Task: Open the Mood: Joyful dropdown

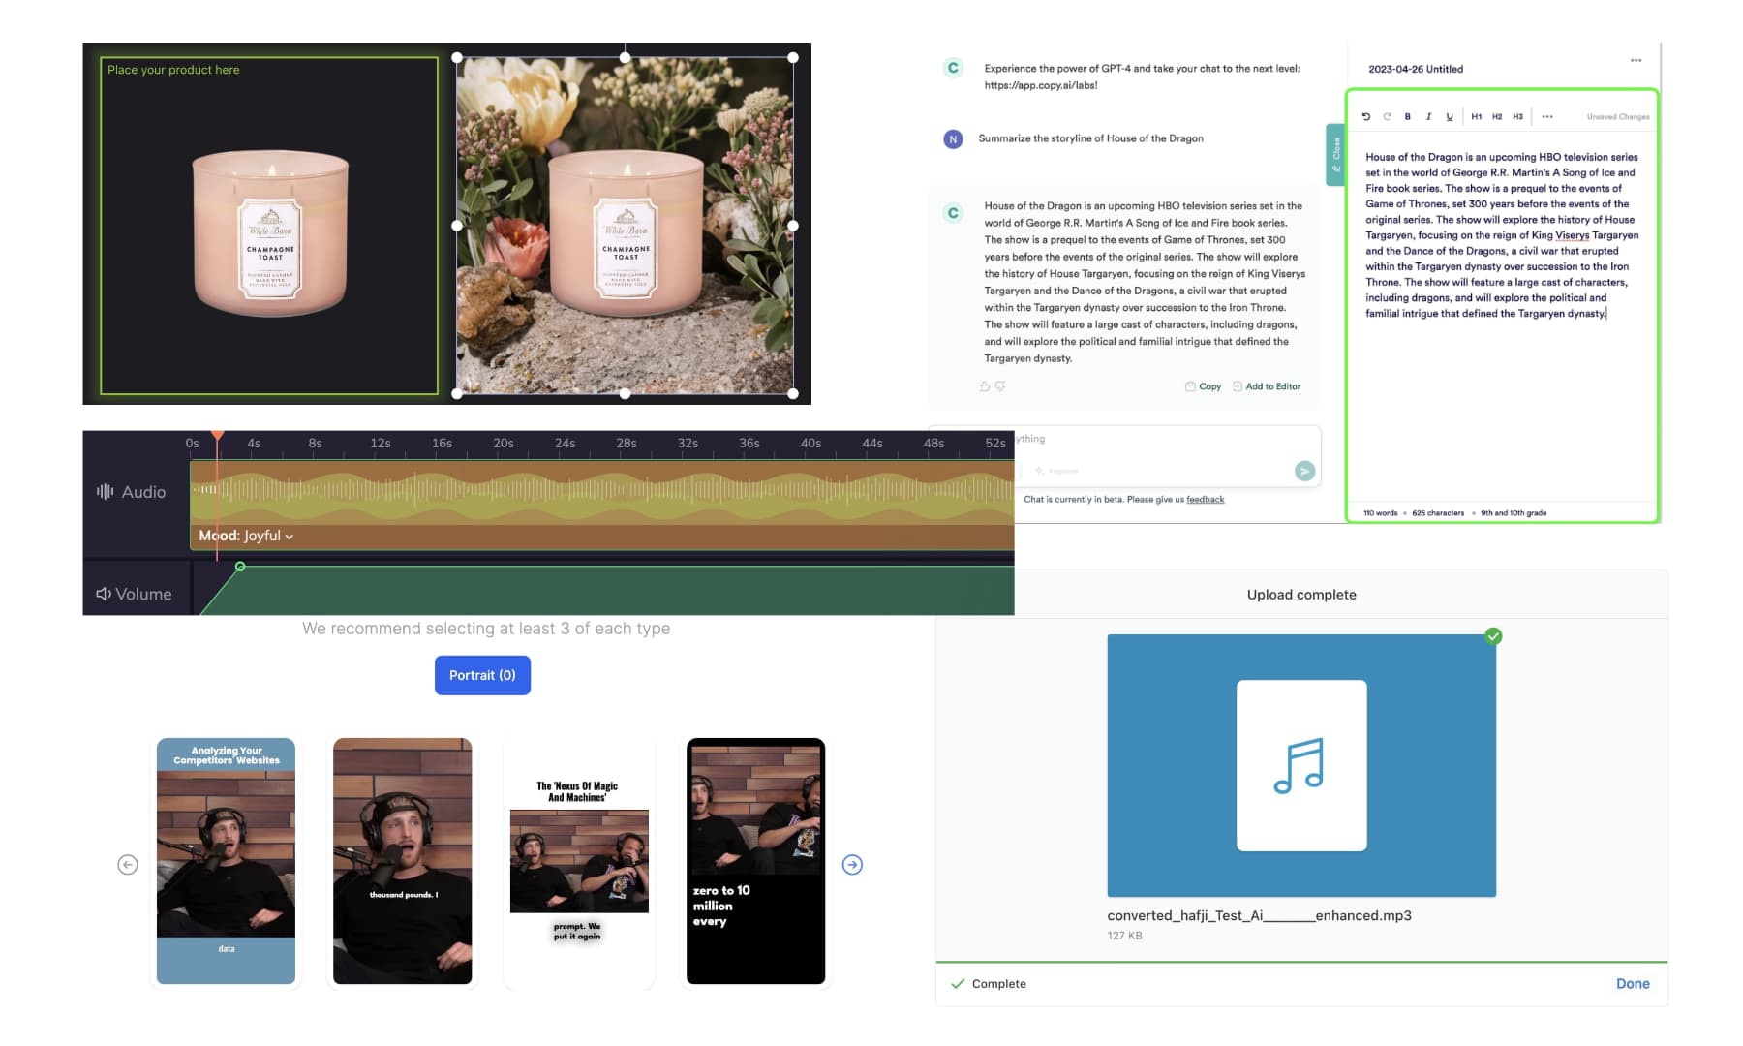Action: point(246,536)
